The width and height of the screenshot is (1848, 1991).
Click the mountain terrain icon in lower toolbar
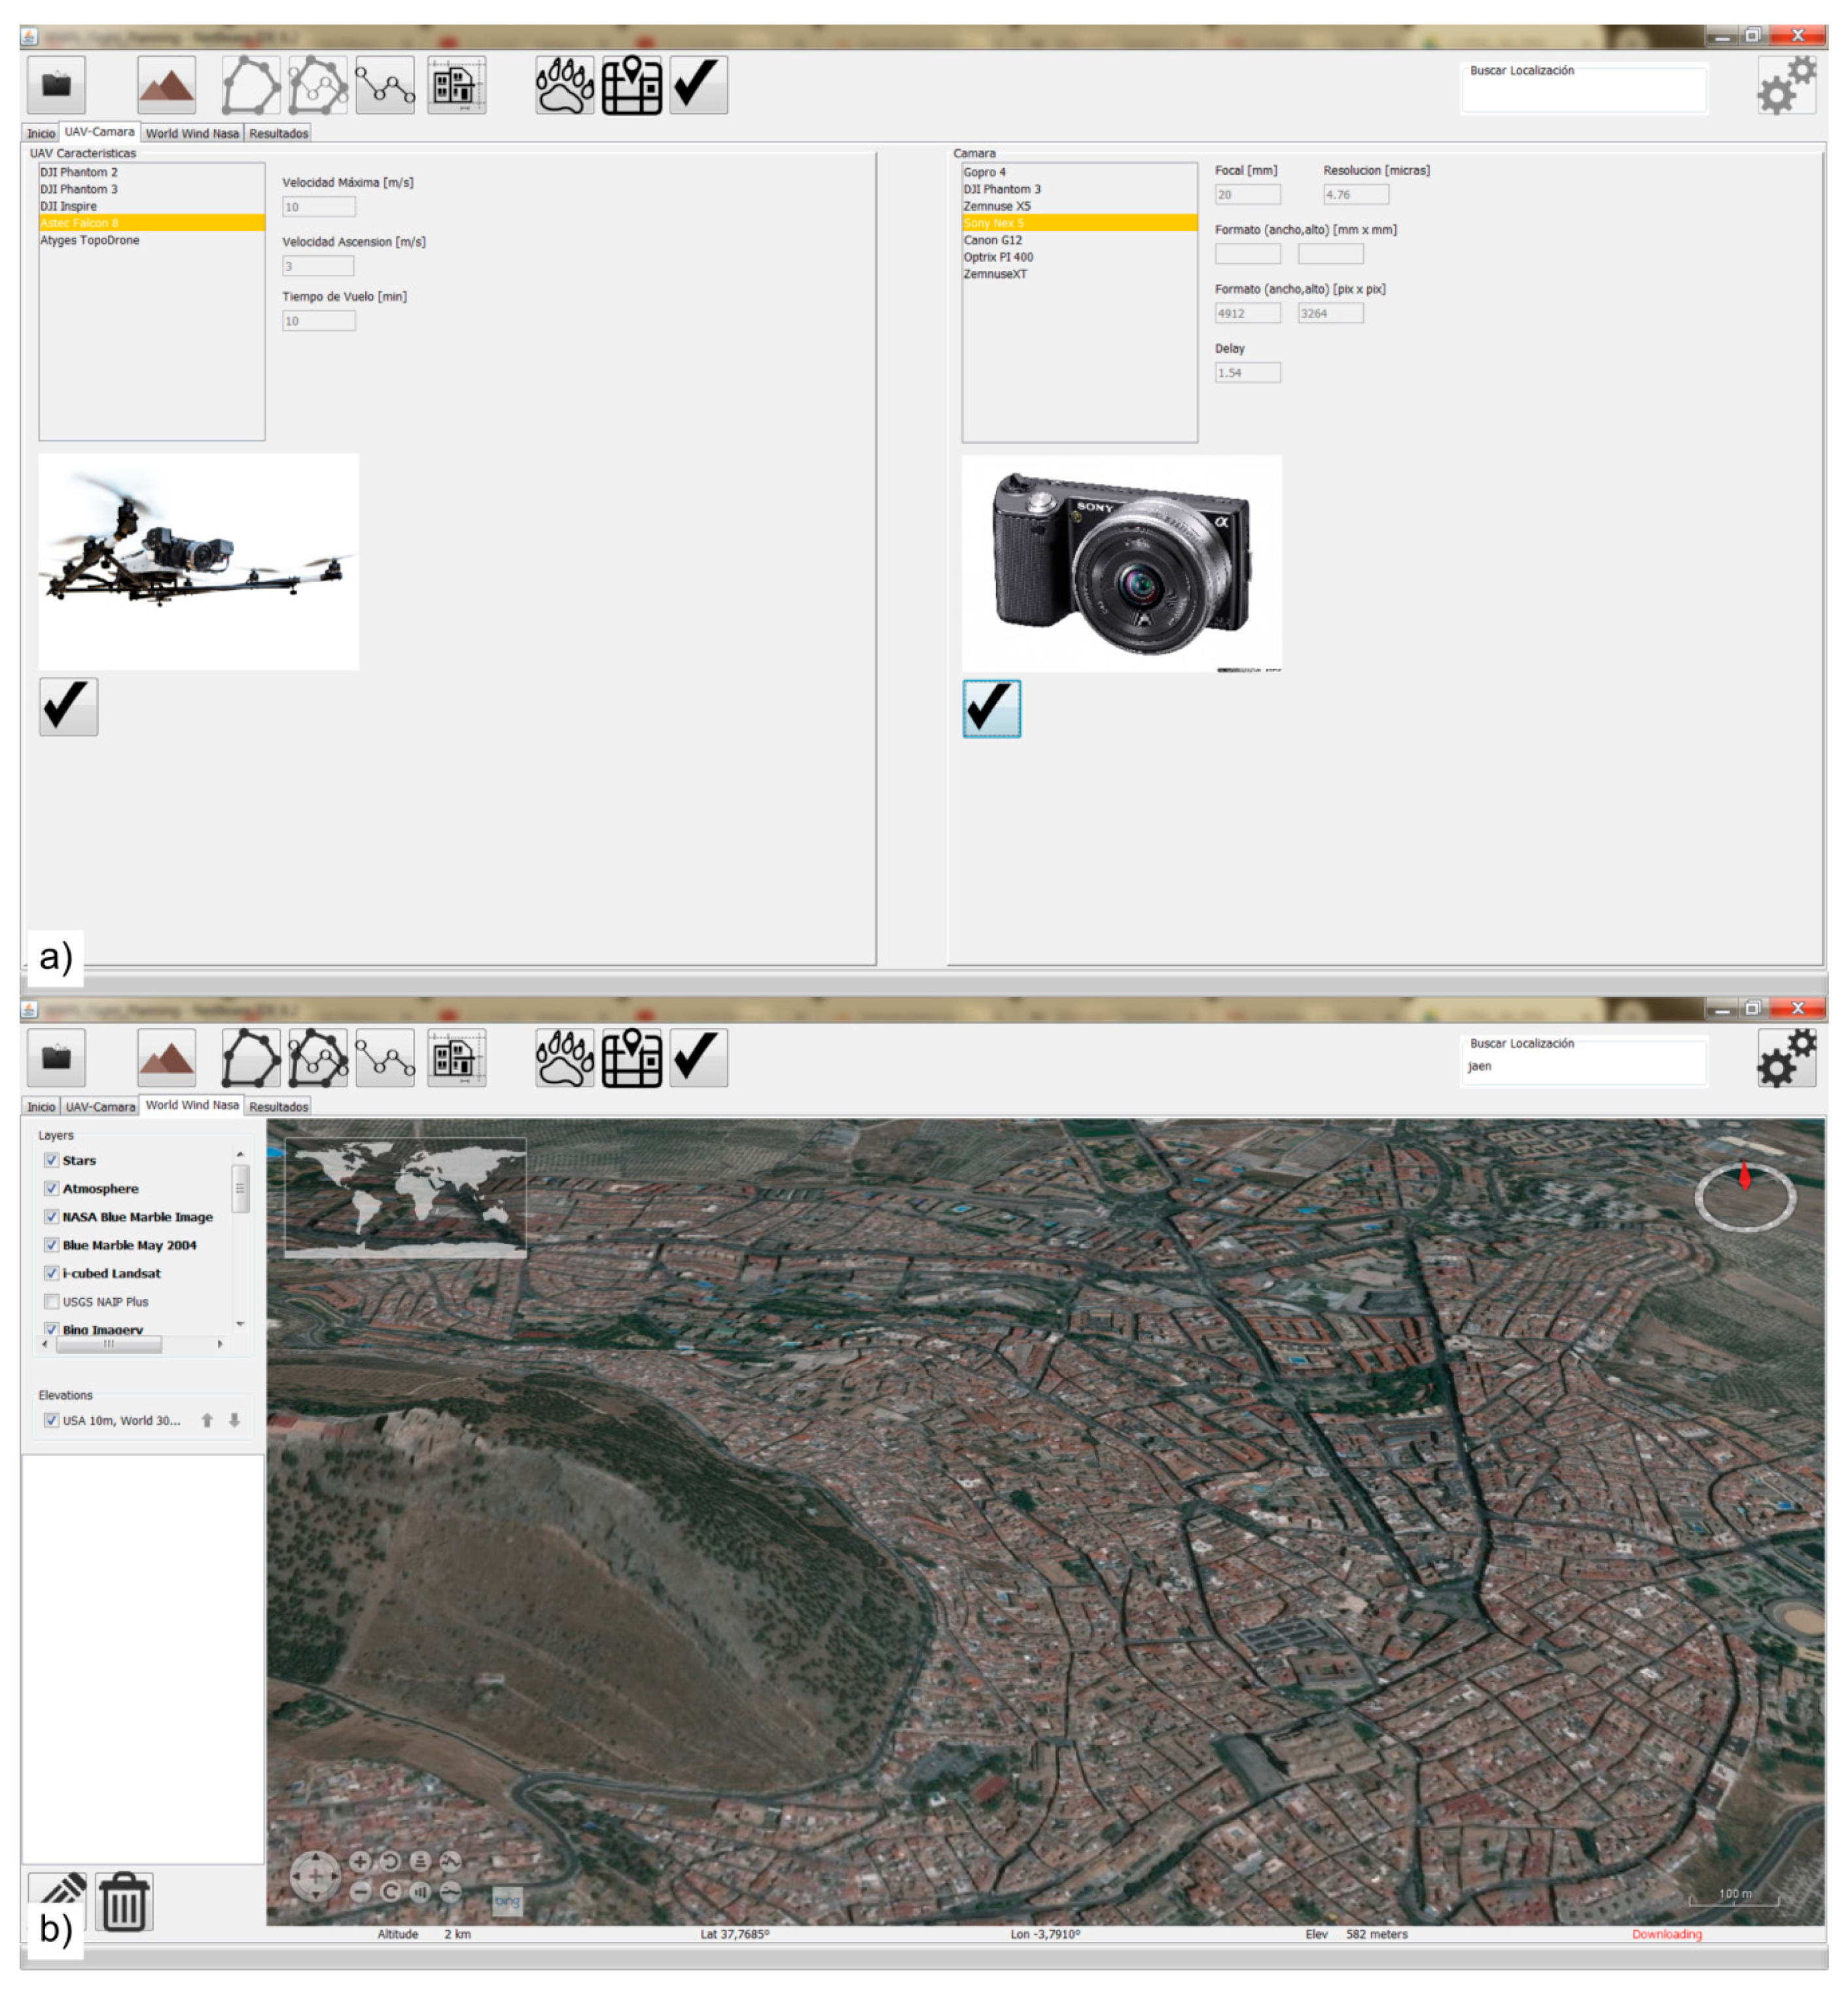click(166, 1057)
